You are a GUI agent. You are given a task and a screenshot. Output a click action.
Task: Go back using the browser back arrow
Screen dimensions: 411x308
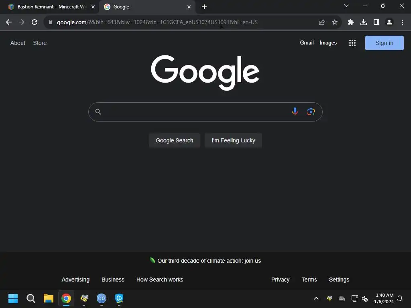pyautogui.click(x=9, y=22)
